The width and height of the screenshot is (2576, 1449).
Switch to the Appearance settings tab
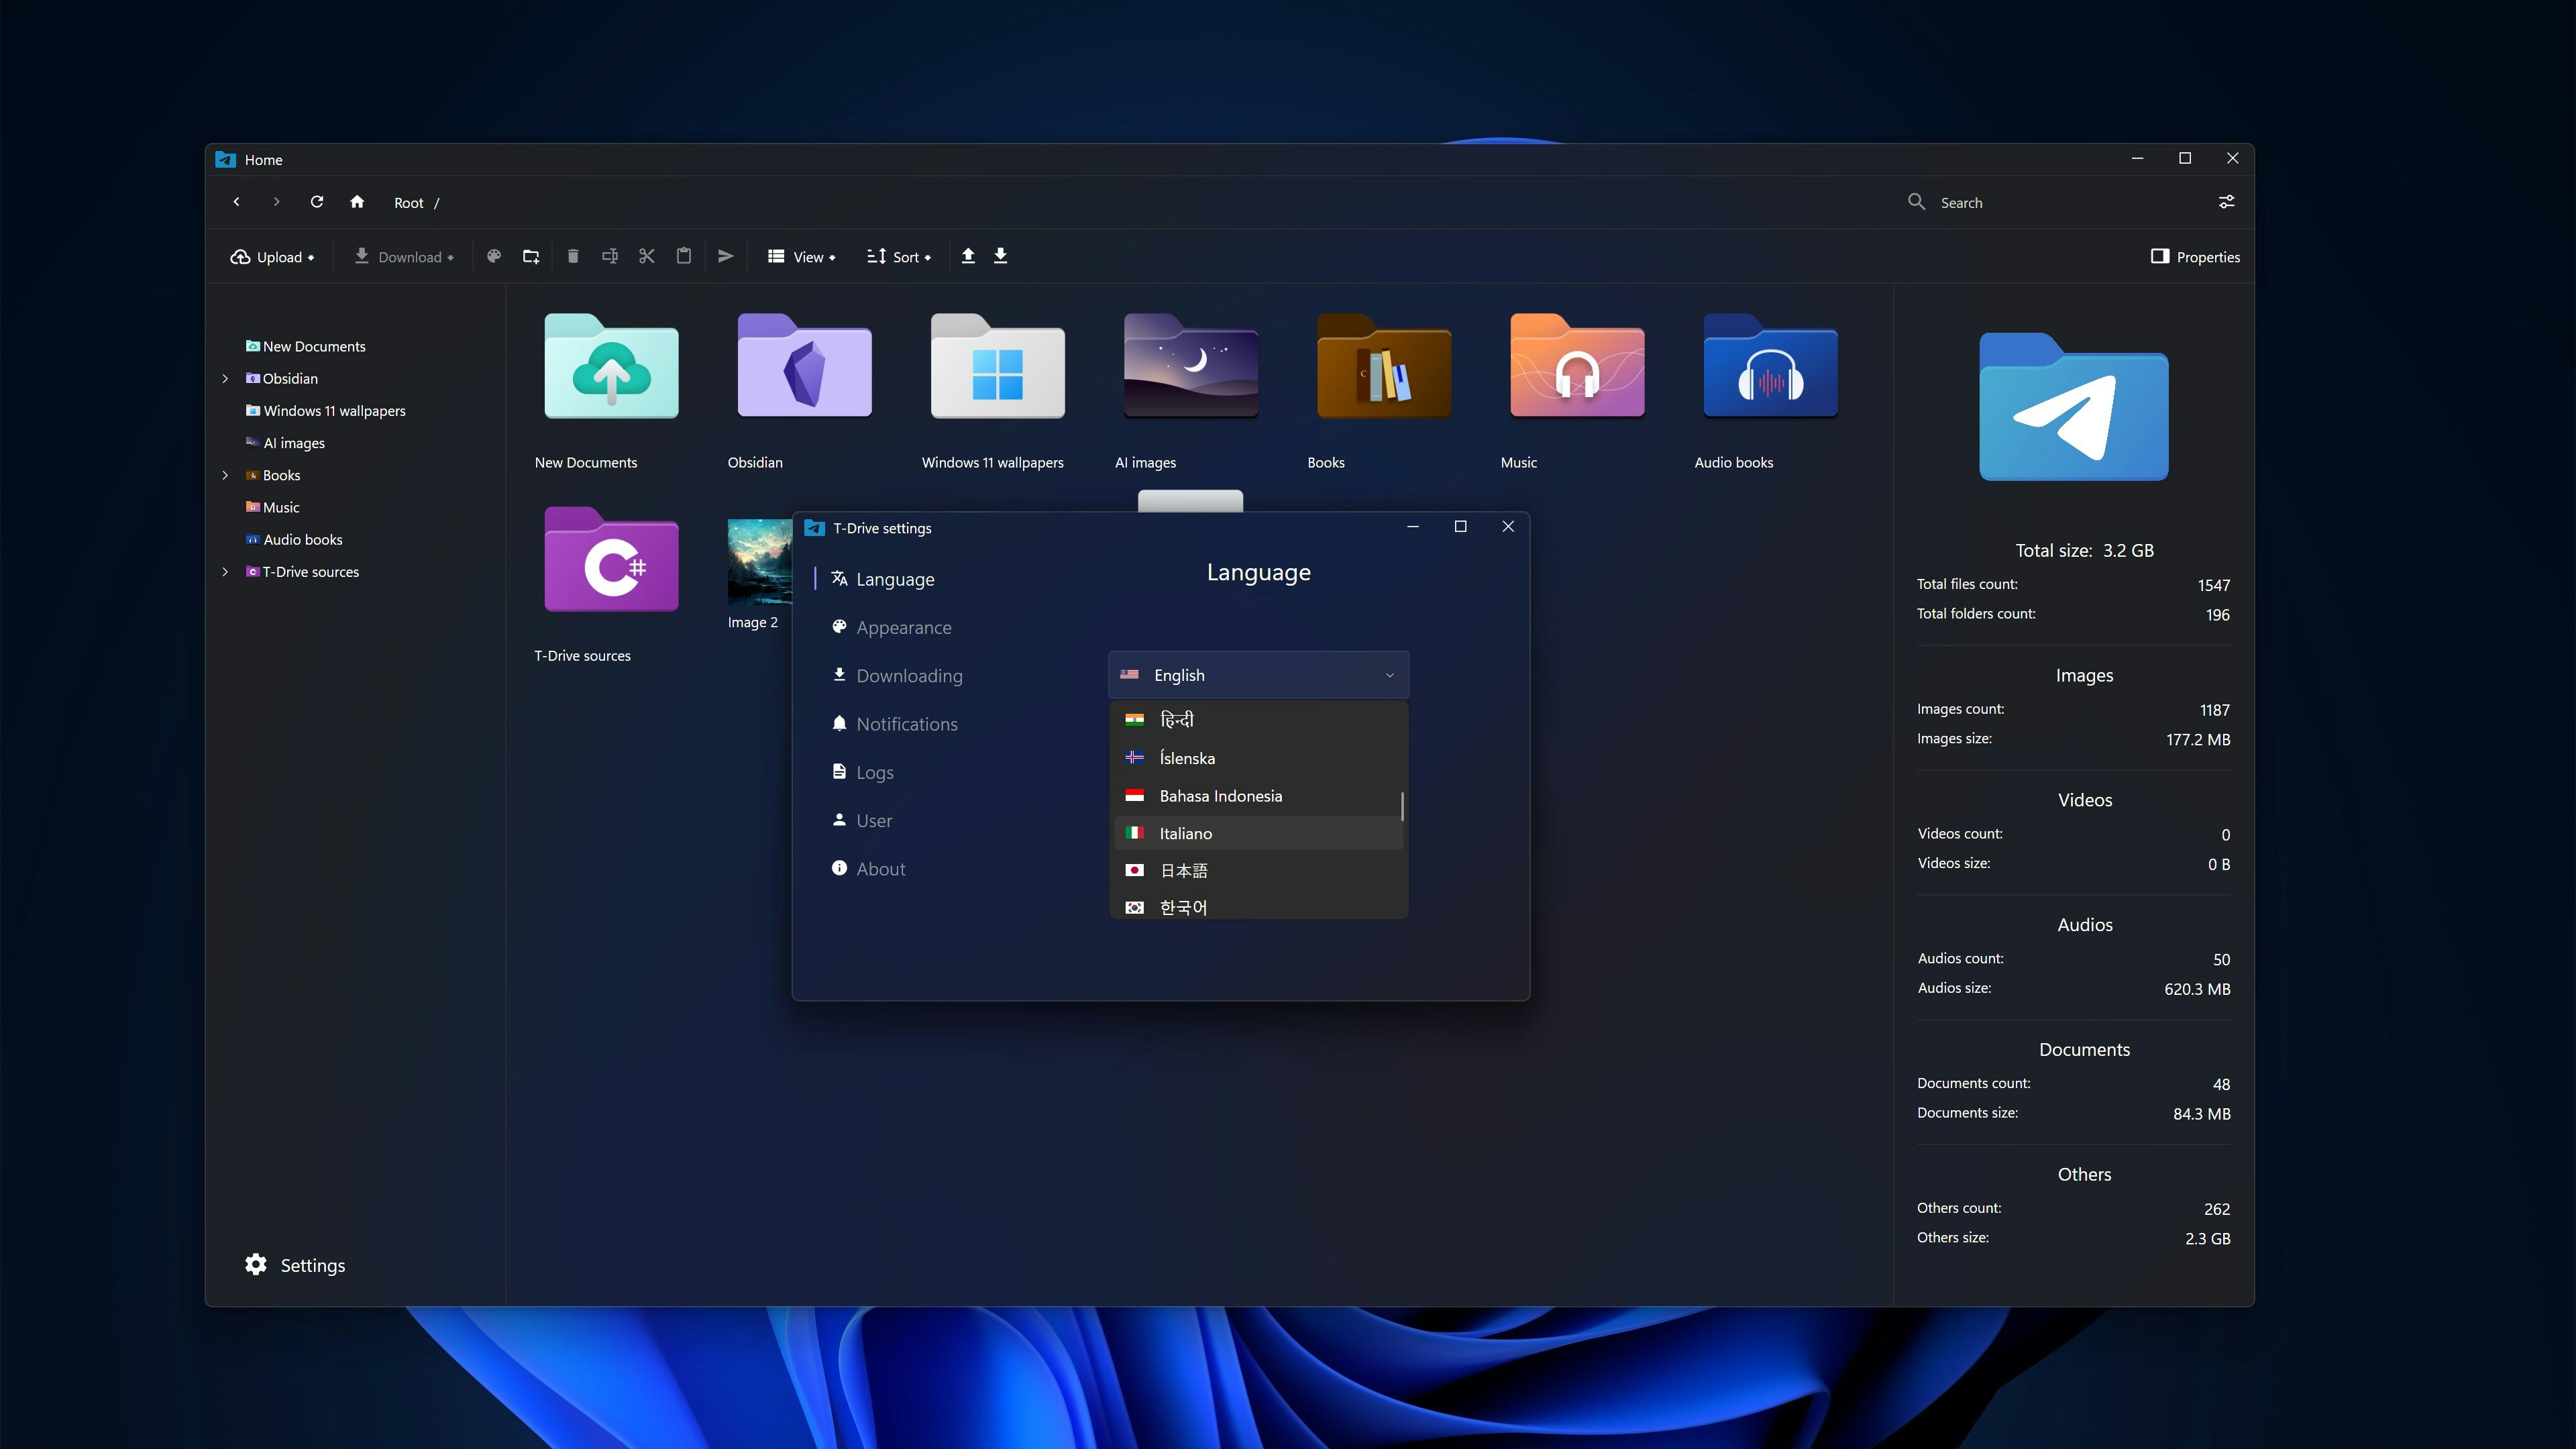(903, 628)
